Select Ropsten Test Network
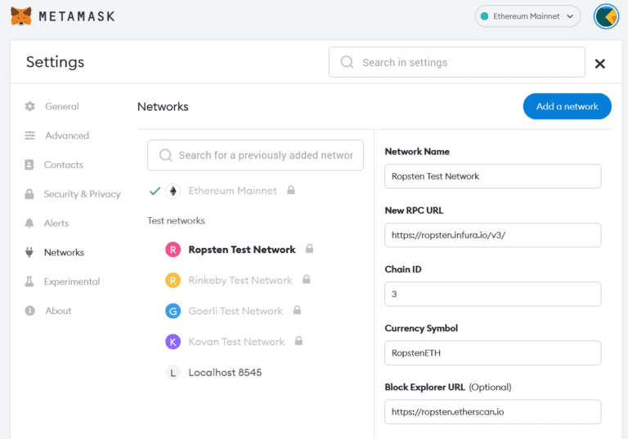This screenshot has width=628, height=439. 242,250
